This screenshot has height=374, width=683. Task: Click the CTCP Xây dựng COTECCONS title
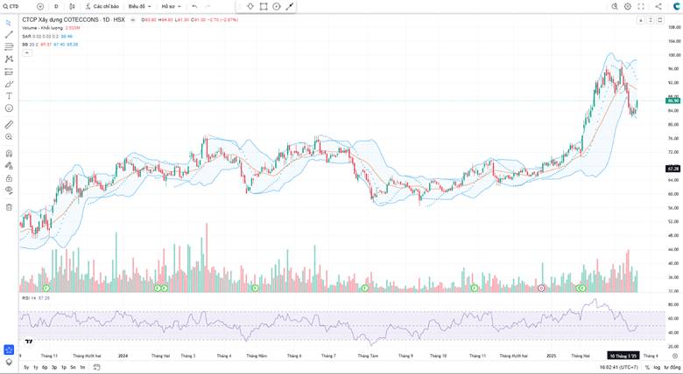(61, 20)
